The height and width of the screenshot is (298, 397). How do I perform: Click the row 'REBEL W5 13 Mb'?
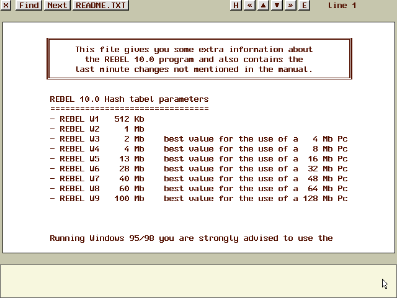pyautogui.click(x=198, y=159)
